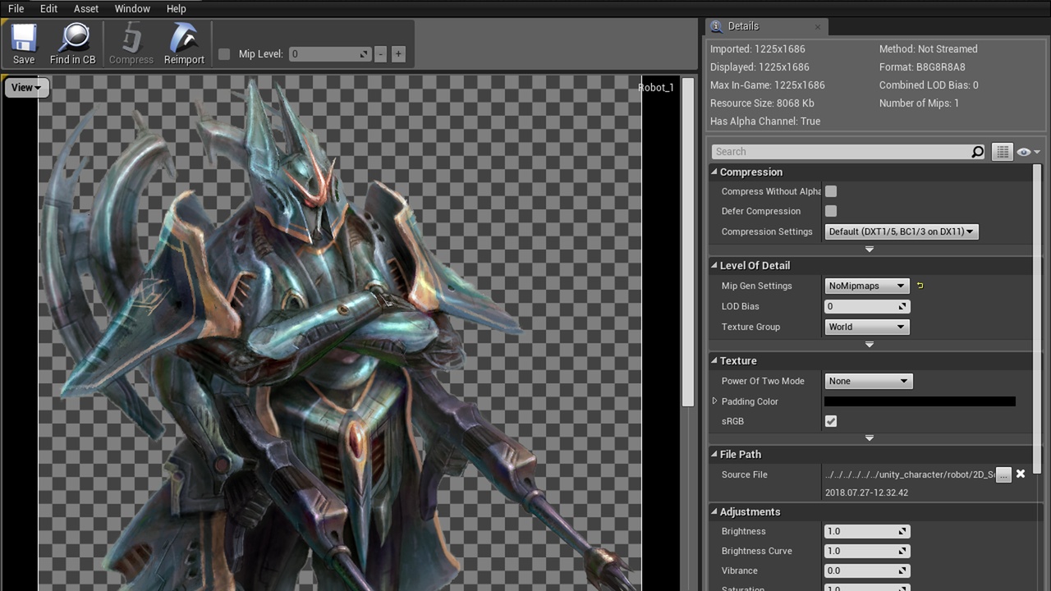Increase Mip Level with the plus button

tap(398, 54)
